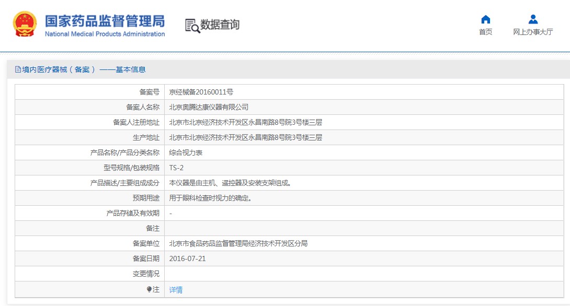Select the 产品存储及有效期 dash value
This screenshot has height=306, width=570.
pos(170,214)
